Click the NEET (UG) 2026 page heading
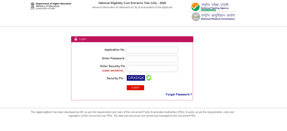The height and width of the screenshot is (131, 287). [x=132, y=3]
